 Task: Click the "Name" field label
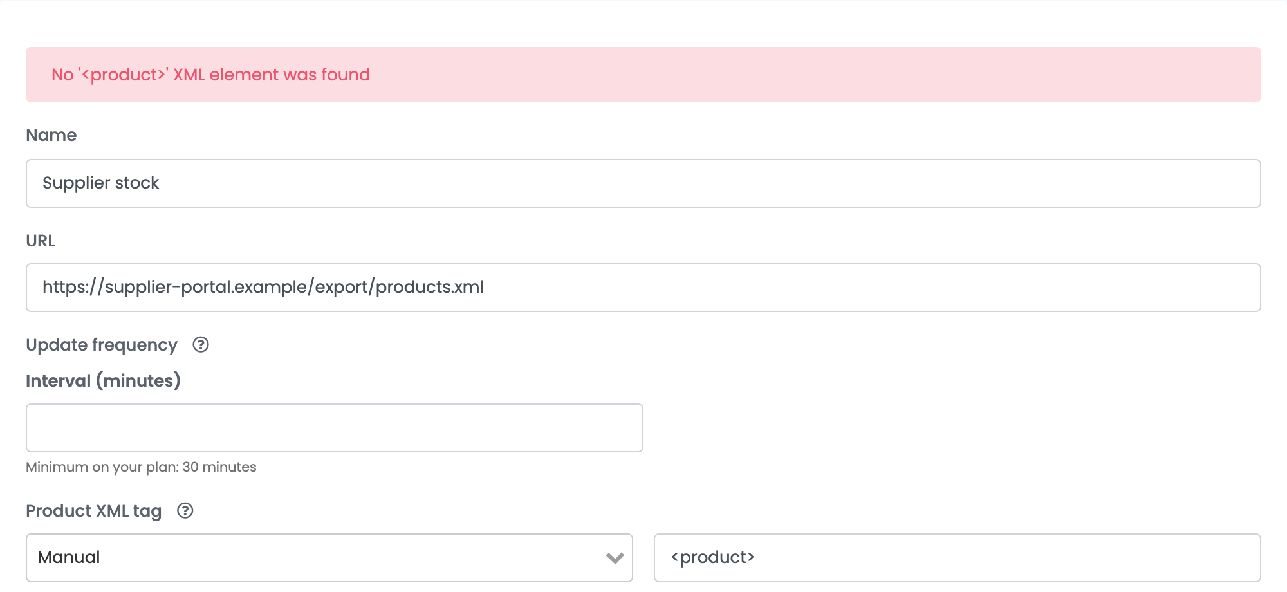pyautogui.click(x=51, y=135)
